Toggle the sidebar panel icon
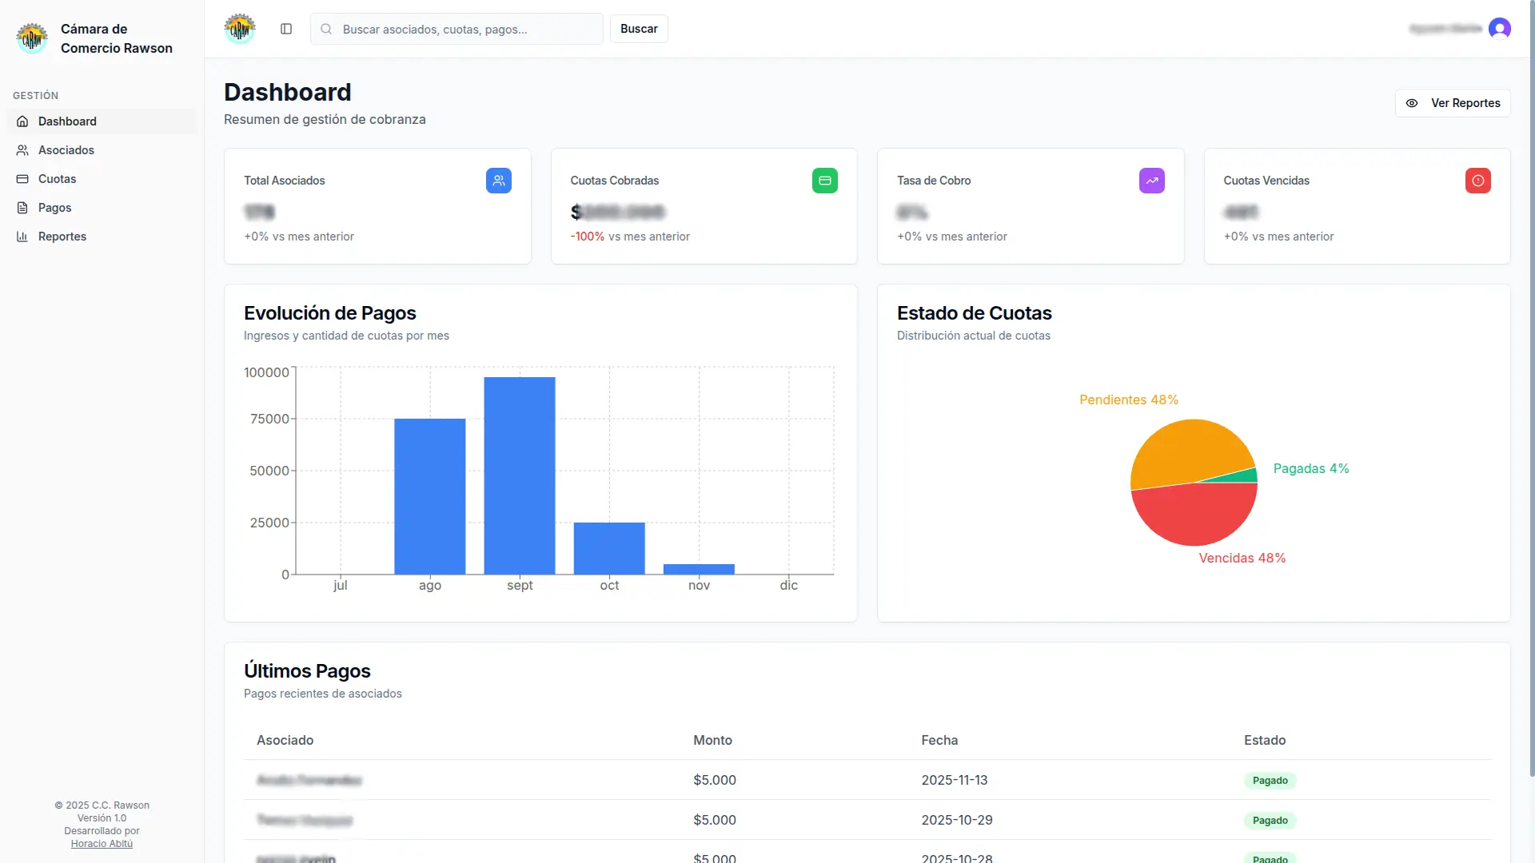1535x863 pixels. tap(286, 29)
